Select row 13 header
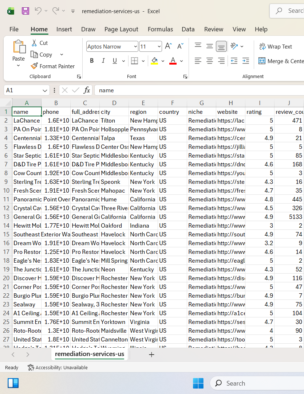The height and width of the screenshot is (394, 304). tap(6, 217)
